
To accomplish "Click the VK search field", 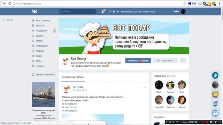I will [x=78, y=11].
